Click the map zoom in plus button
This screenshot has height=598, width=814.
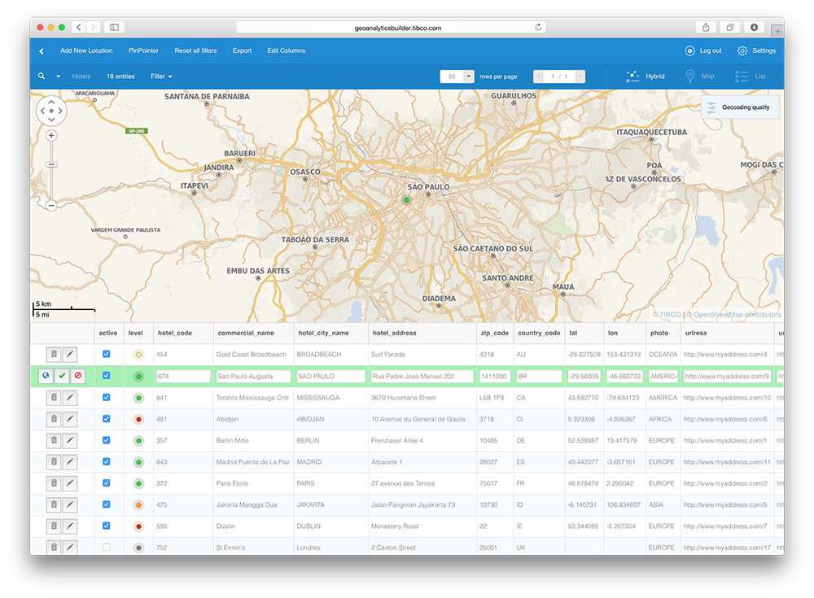(x=51, y=136)
